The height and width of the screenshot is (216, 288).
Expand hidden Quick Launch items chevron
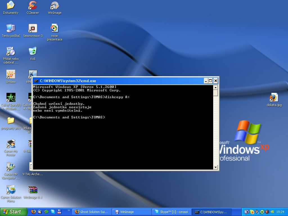tap(69, 210)
